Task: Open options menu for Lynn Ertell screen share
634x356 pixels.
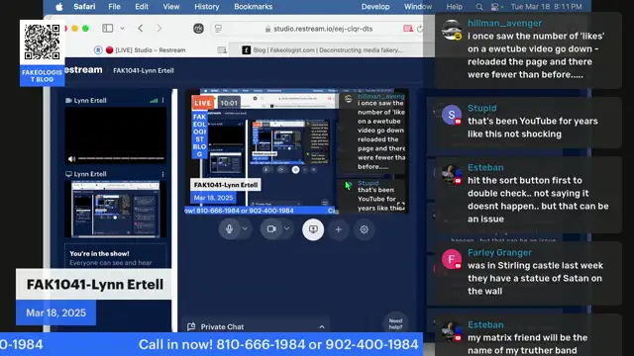Action: [162, 174]
